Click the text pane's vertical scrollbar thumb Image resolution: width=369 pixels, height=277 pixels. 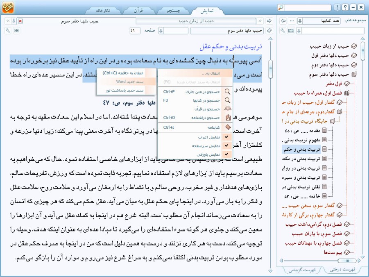pyautogui.click(x=270, y=69)
